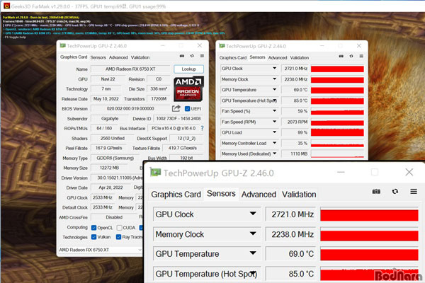This screenshot has height=283, width=425.
Task: Click the GPU-Z app icon in the Graphics Card window title
Action: (62, 46)
